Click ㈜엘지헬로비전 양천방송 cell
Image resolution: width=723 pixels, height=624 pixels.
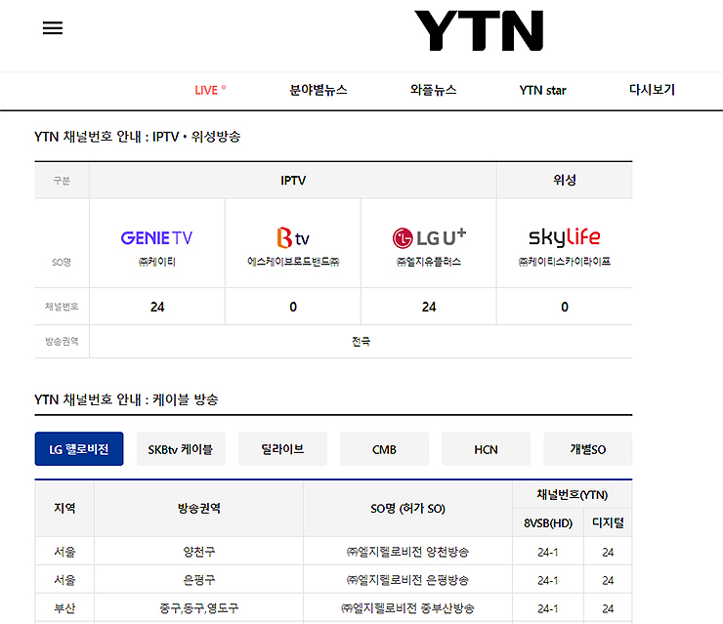coord(407,552)
